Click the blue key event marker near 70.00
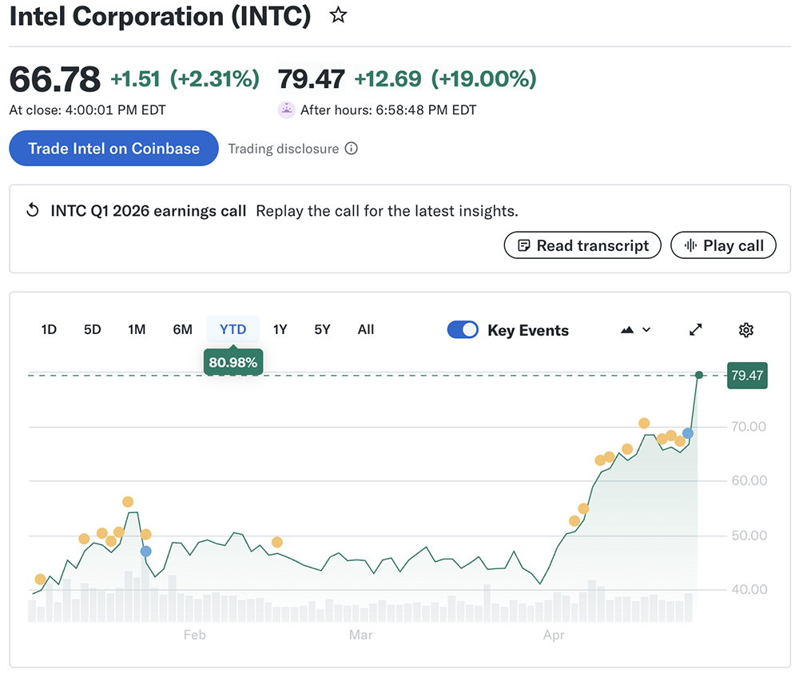799x677 pixels. pos(688,433)
